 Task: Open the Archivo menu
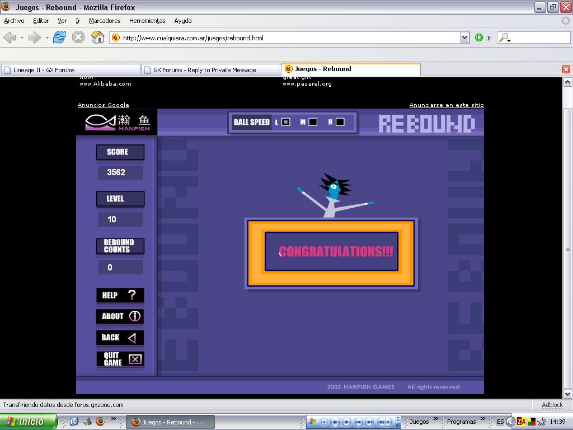point(14,21)
